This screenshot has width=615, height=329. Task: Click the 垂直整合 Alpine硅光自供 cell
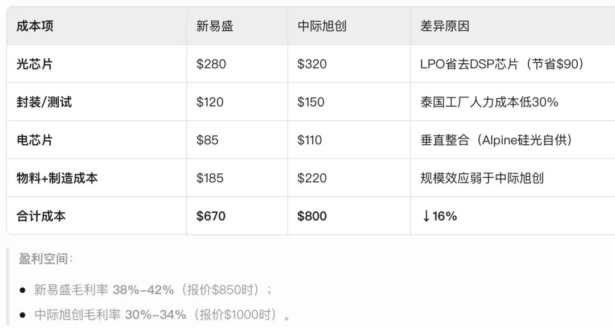496,140
